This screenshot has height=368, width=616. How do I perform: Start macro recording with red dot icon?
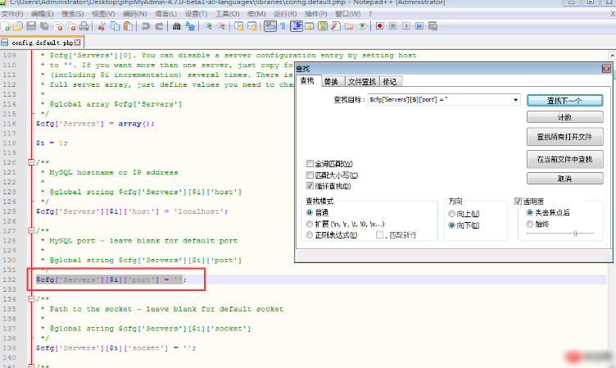coord(379,26)
